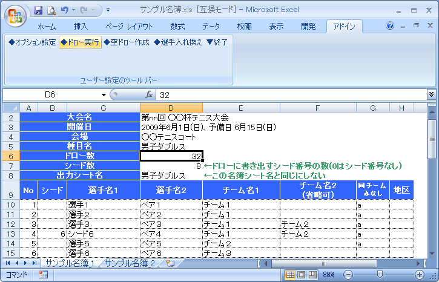
Task: Open the 挿入 ribbon tab
Action: (x=81, y=27)
